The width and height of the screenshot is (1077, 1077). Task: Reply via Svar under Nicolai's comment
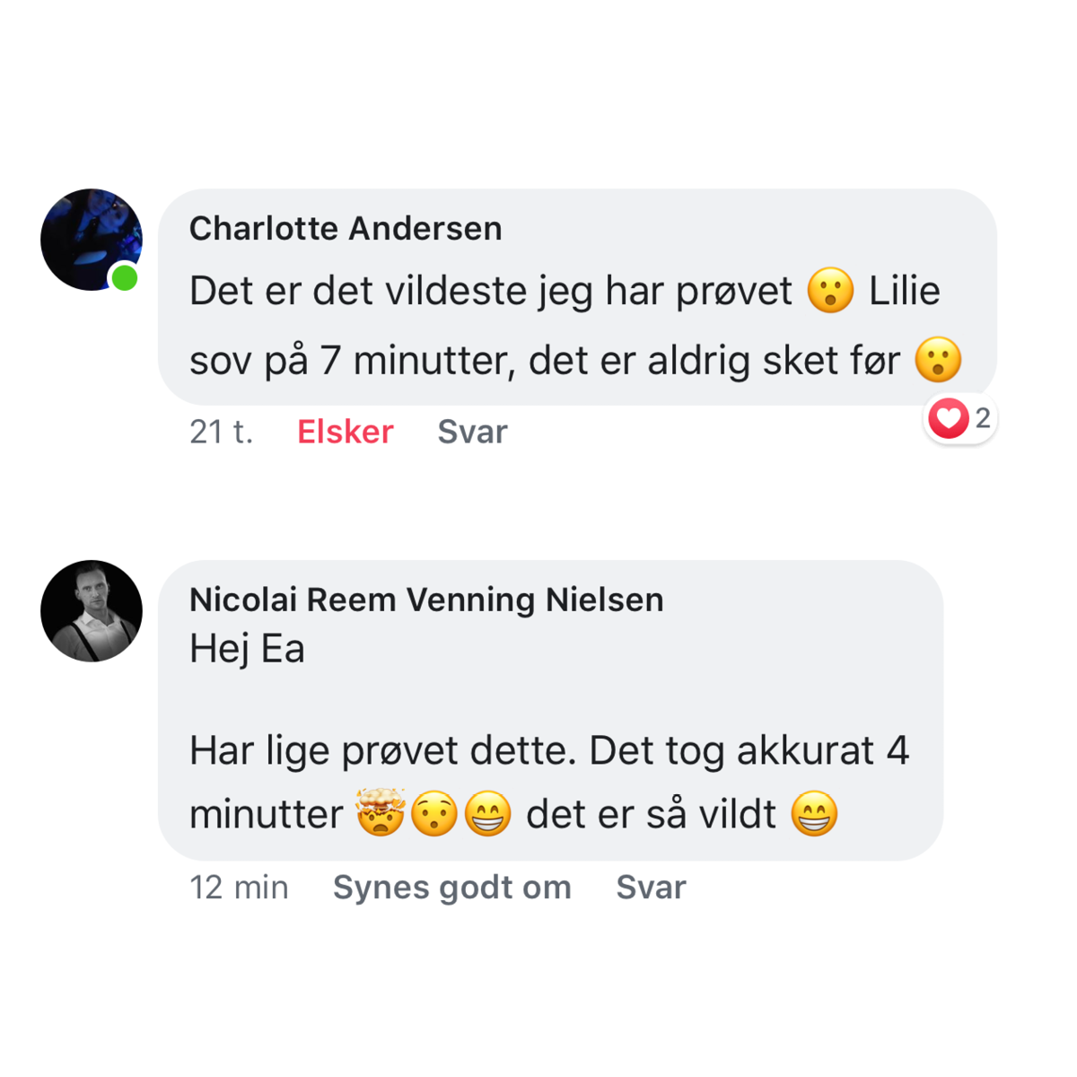[651, 888]
